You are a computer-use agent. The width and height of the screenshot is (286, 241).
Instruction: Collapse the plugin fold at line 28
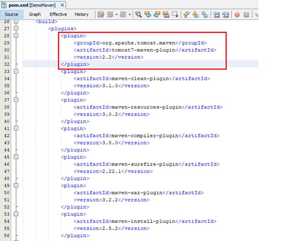[16, 36]
